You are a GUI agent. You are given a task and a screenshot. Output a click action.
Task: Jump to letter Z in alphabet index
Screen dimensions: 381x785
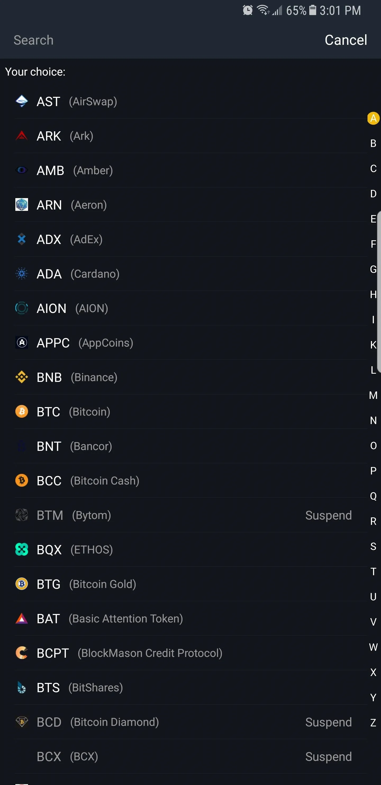coord(373,722)
